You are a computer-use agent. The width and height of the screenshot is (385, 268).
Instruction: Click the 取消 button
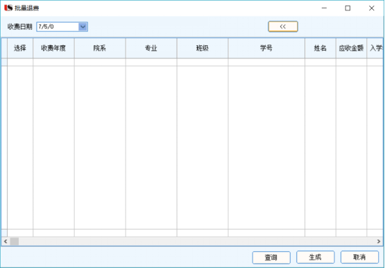click(359, 257)
